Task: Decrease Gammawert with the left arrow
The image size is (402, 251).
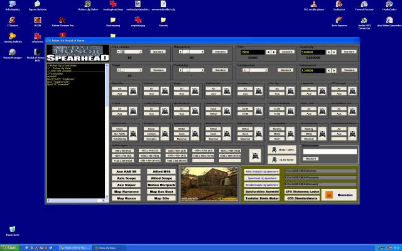Action: point(329,70)
